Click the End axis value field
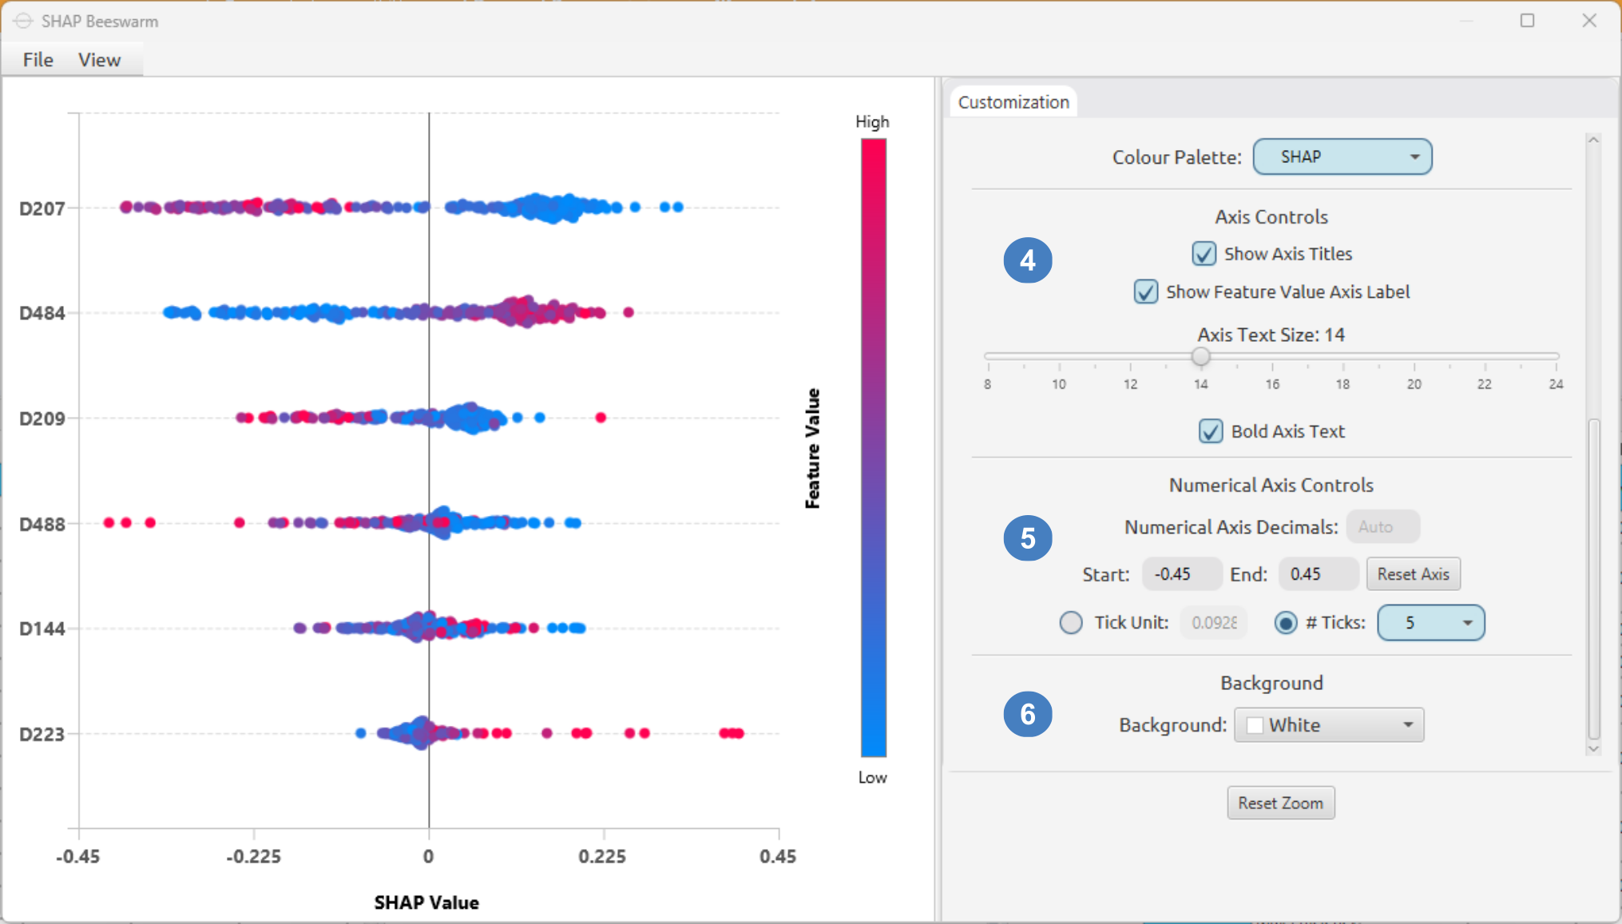Screen dimensions: 1622x924 pos(1319,574)
